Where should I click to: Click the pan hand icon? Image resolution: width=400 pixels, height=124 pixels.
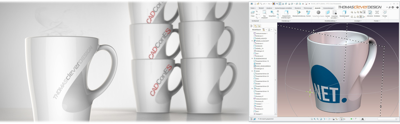click(x=278, y=11)
